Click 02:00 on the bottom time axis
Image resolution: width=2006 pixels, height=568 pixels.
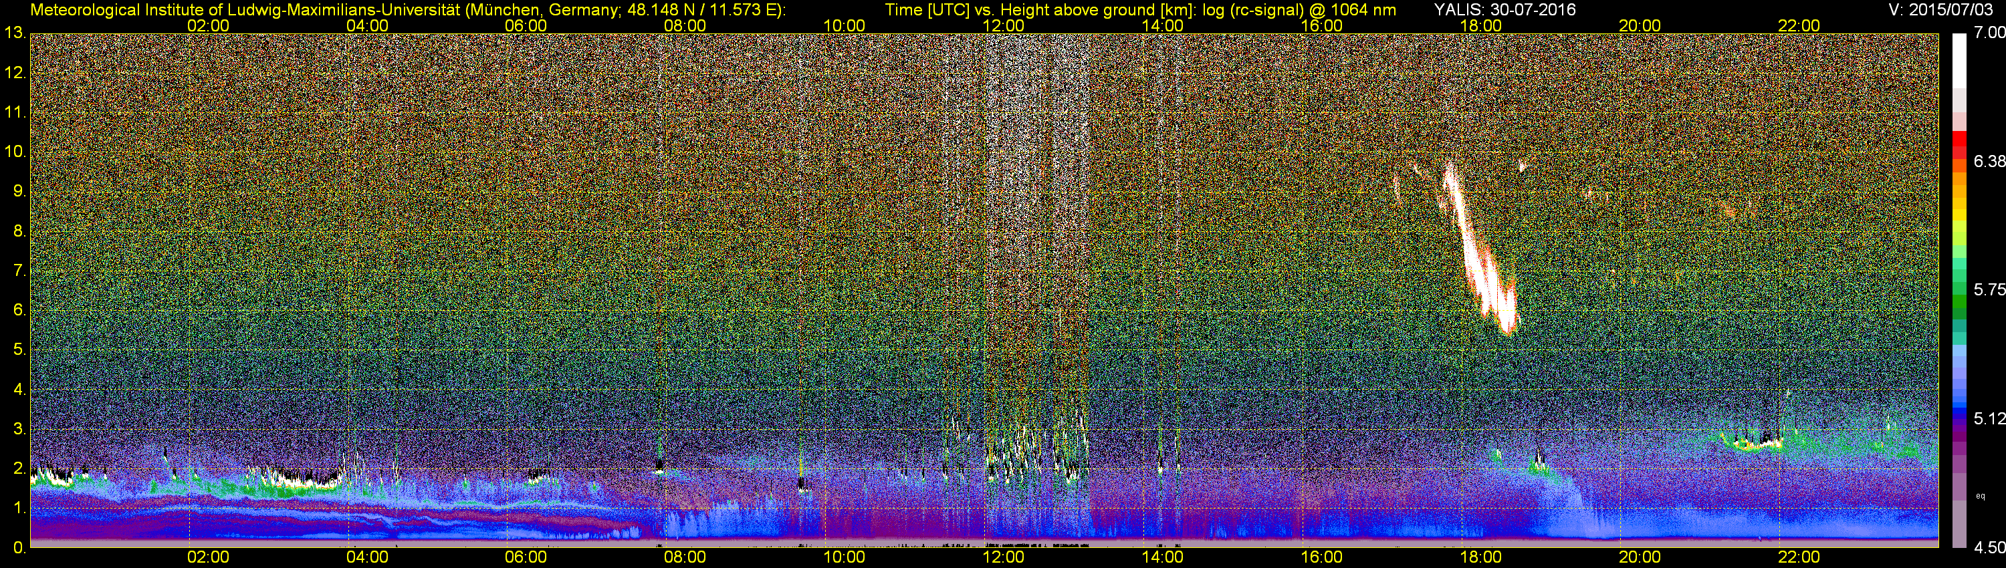coord(209,558)
